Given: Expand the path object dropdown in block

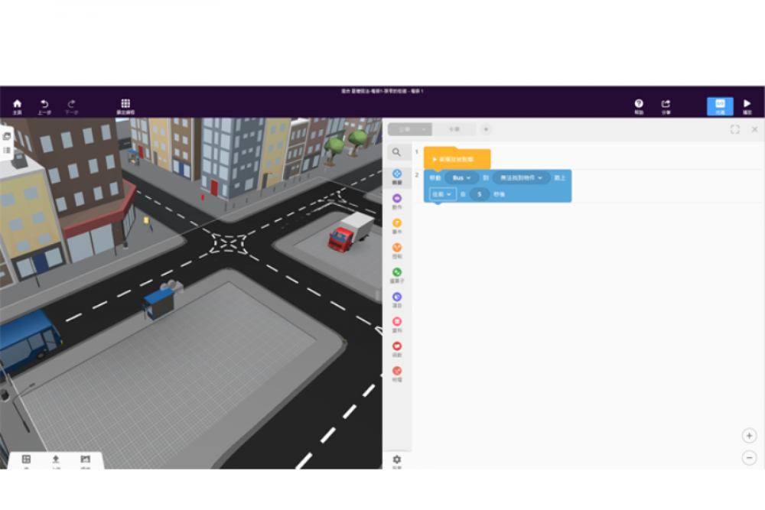Looking at the screenshot, I should coord(521,178).
